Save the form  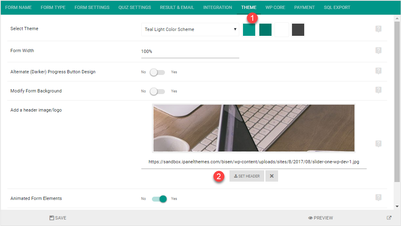point(58,218)
